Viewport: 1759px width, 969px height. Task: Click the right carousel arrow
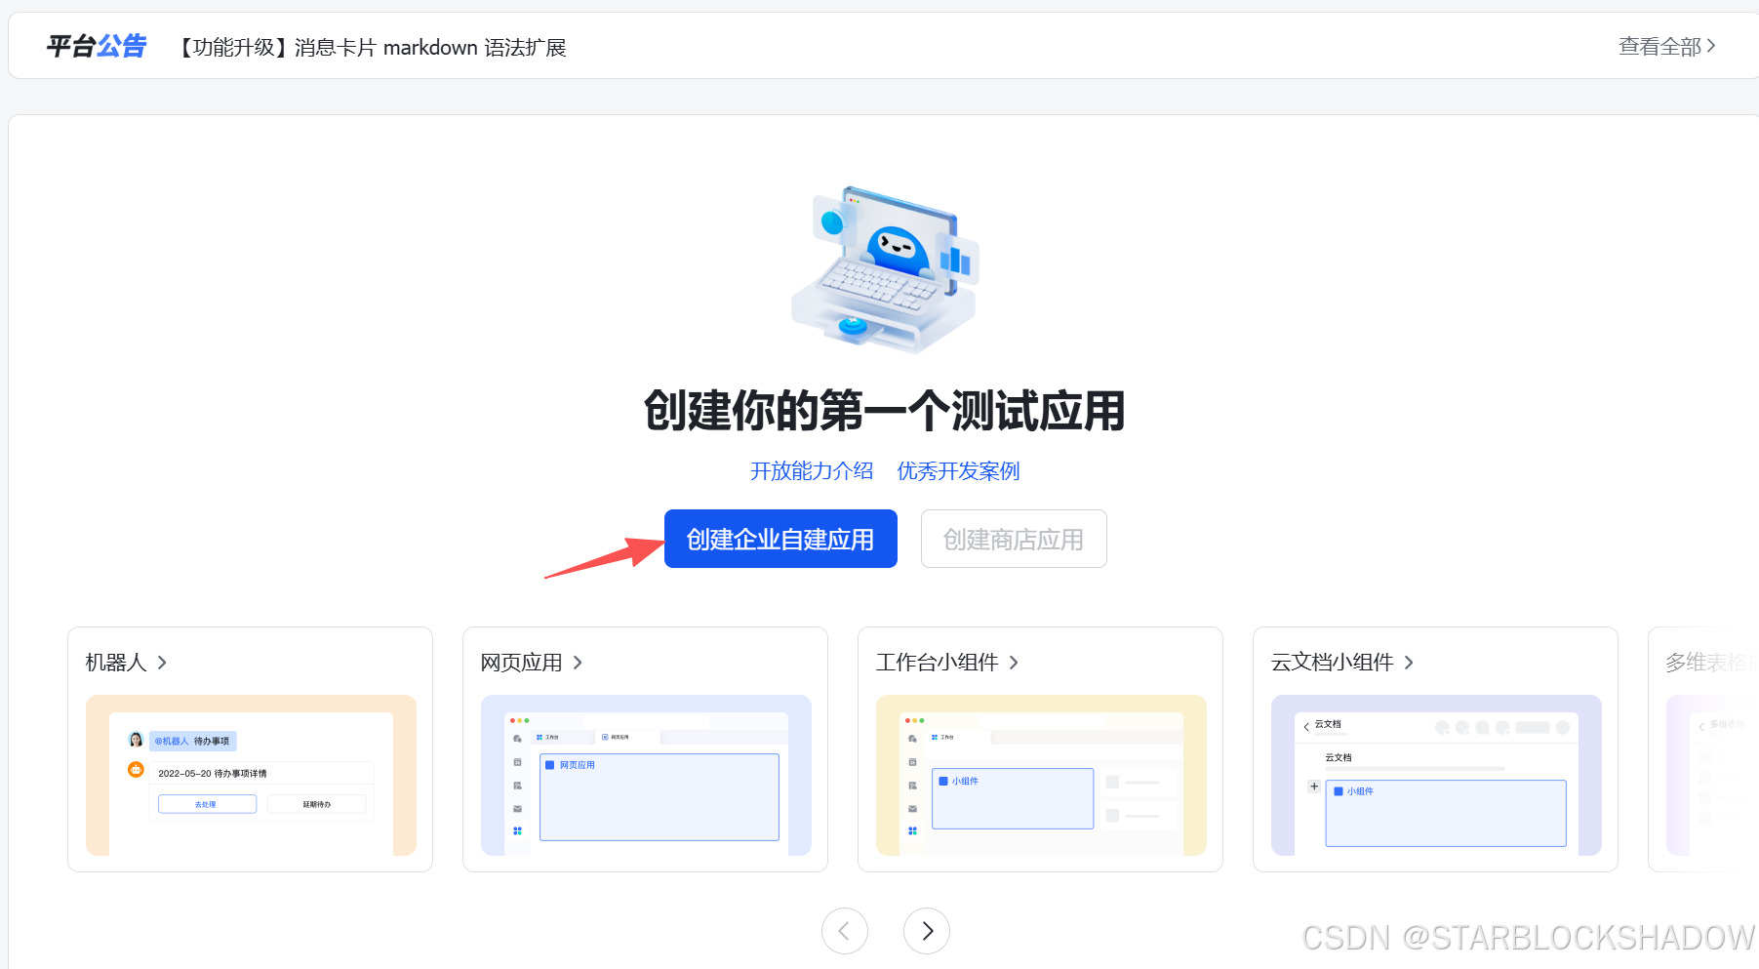tap(927, 931)
